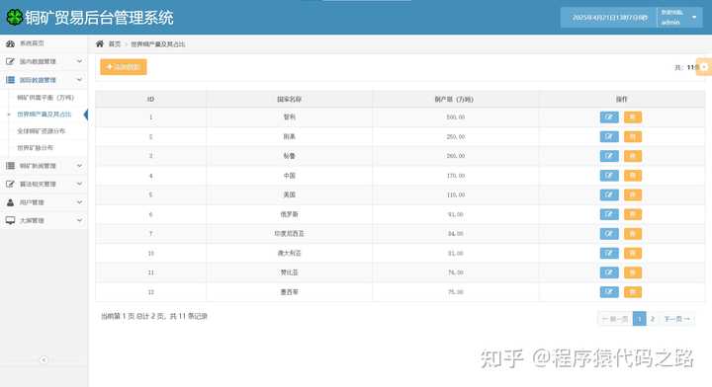Expand the 用户管理 sidebar menu

tap(44, 202)
